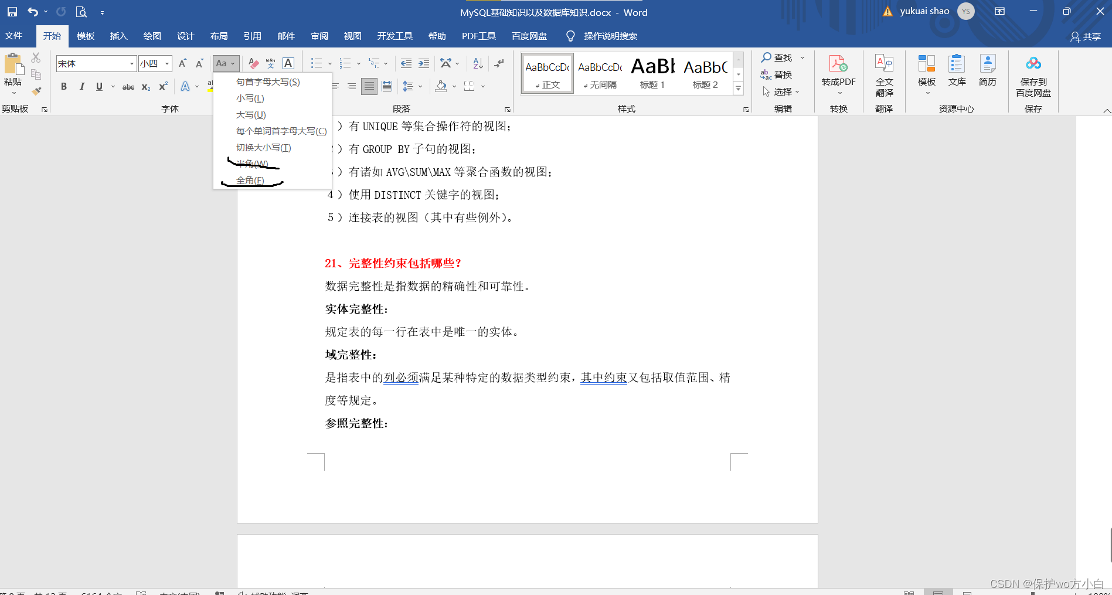Expand the Styles gallery more arrow
1112x595 pixels.
pos(739,89)
